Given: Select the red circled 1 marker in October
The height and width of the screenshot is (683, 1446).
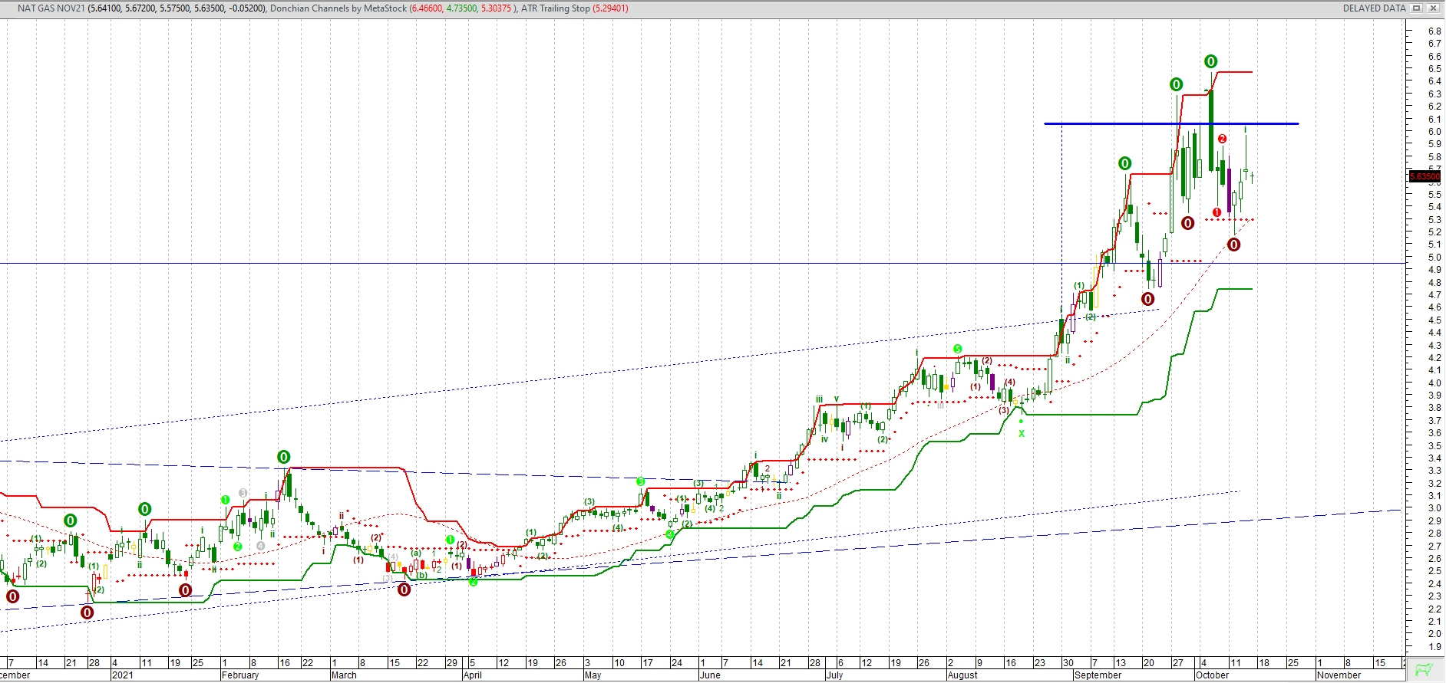Looking at the screenshot, I should (1217, 212).
